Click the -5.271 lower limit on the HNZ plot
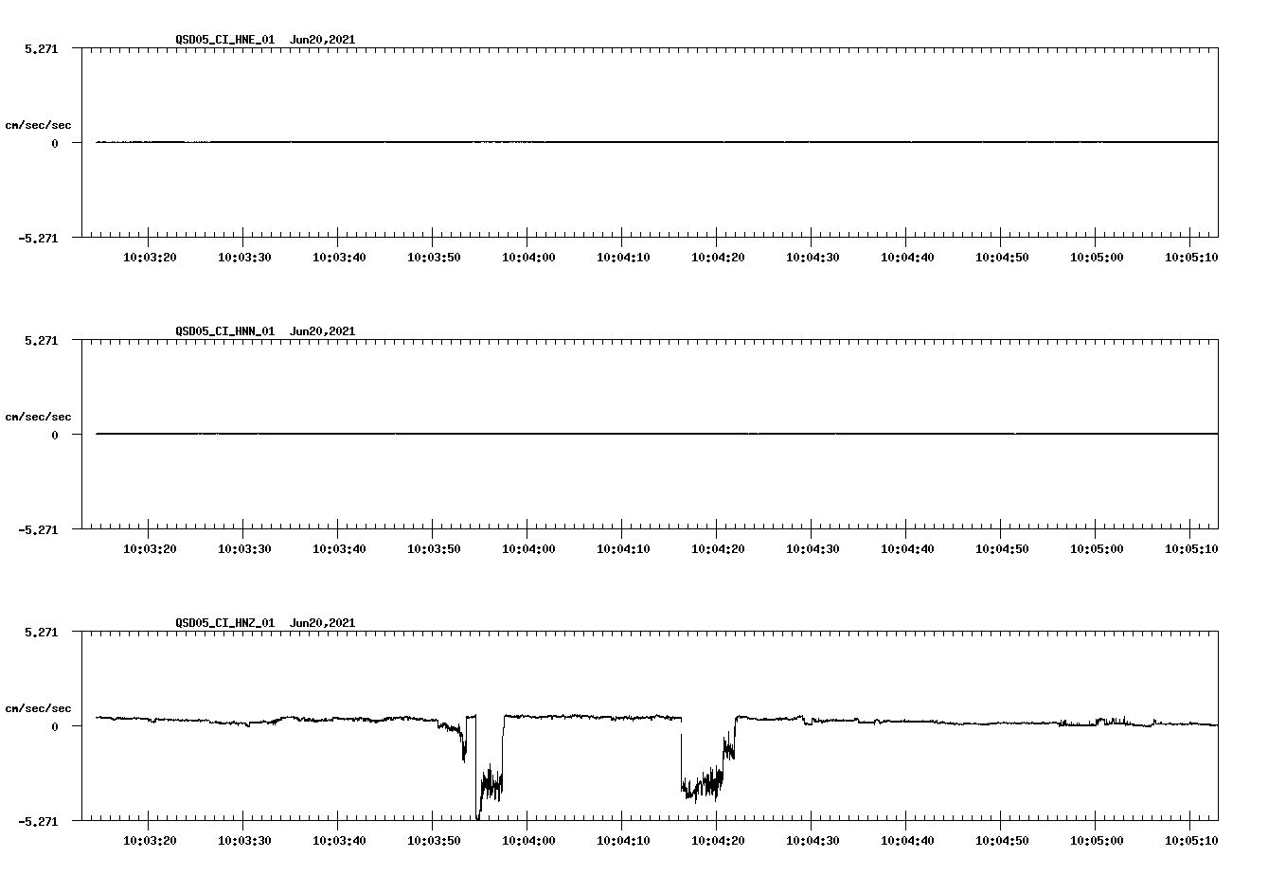The width and height of the screenshot is (1286, 875). click(38, 822)
